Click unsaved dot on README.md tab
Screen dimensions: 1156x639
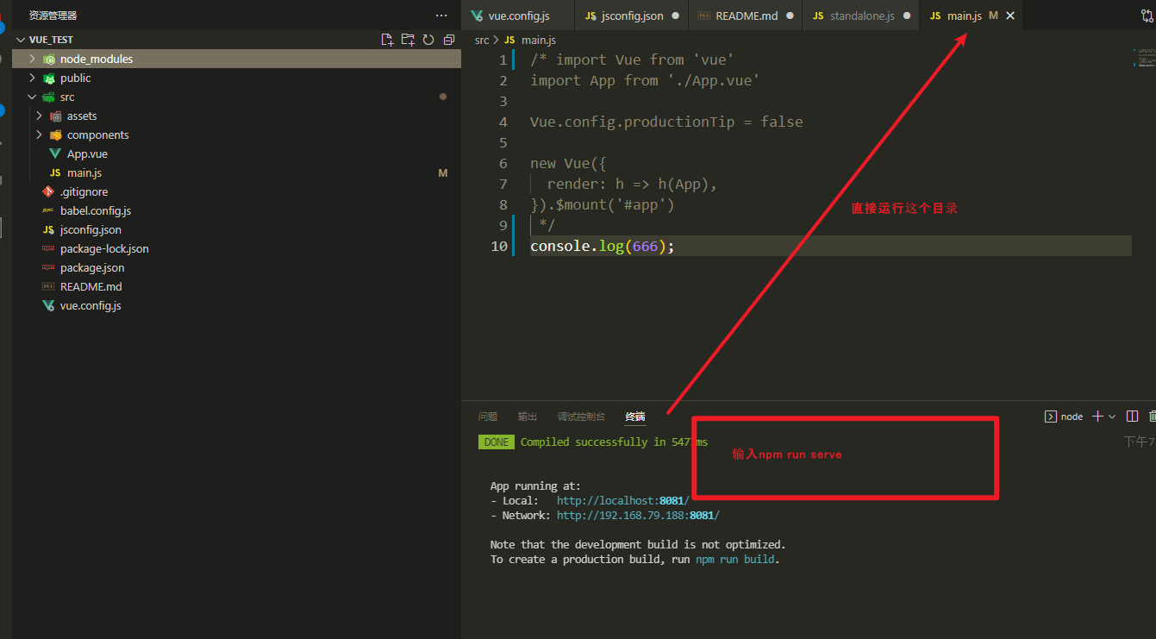pyautogui.click(x=790, y=16)
